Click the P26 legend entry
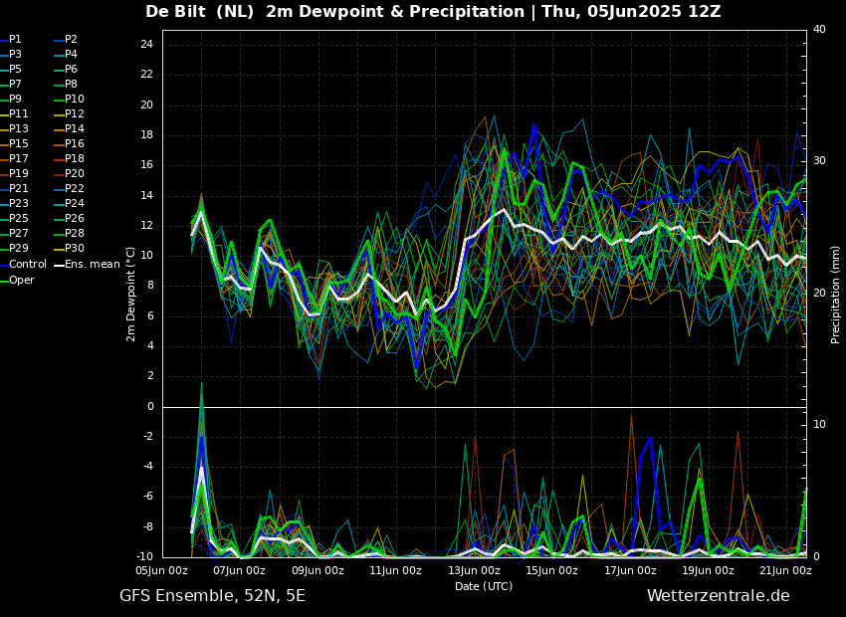The height and width of the screenshot is (617, 846). tap(69, 218)
